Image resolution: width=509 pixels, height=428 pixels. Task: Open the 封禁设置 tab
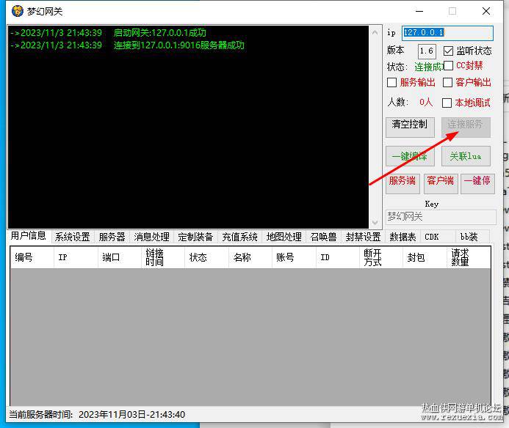point(364,237)
